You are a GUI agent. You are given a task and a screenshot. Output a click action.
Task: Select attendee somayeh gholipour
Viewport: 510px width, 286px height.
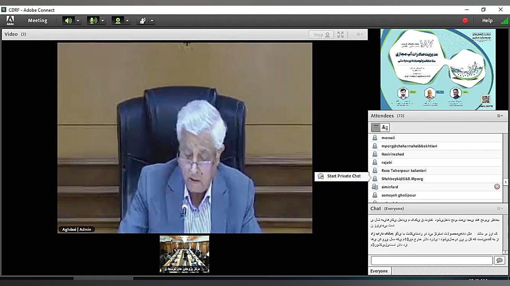coord(435,195)
